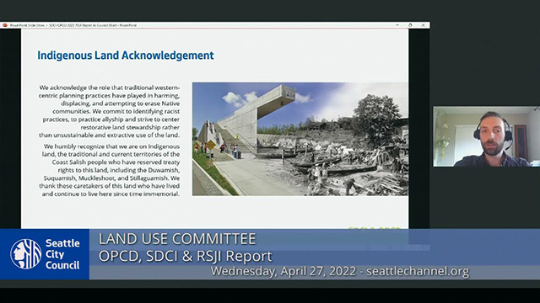Click the 'OPCD, SDCI & RSJI Report' caption
This screenshot has width=540, height=303.
tap(186, 256)
